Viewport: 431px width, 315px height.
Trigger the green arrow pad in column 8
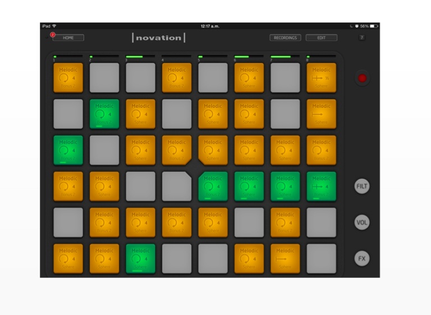321,186
